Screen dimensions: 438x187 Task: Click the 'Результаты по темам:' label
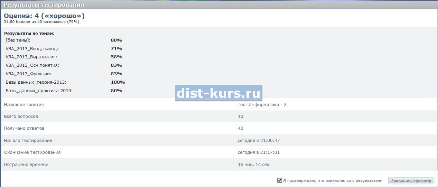click(x=30, y=34)
